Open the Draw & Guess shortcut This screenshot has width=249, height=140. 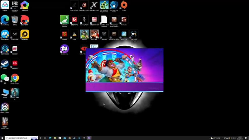(x=74, y=6)
